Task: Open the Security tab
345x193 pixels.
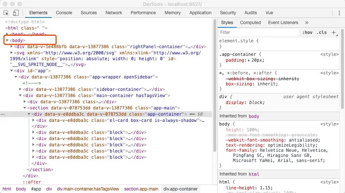Action: pos(228,13)
